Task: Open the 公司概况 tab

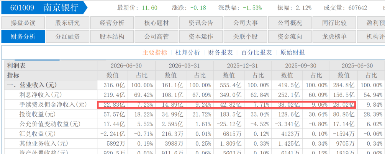Action: pyautogui.click(x=290, y=23)
